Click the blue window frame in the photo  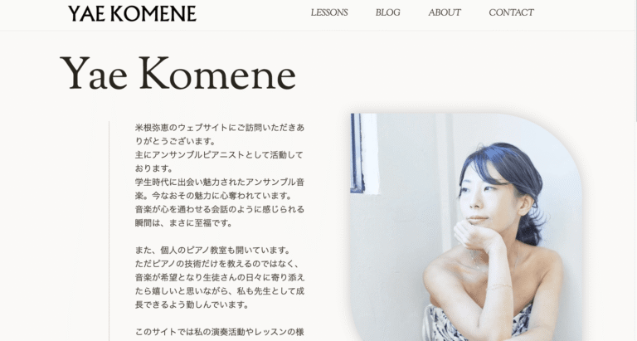pos(357,153)
